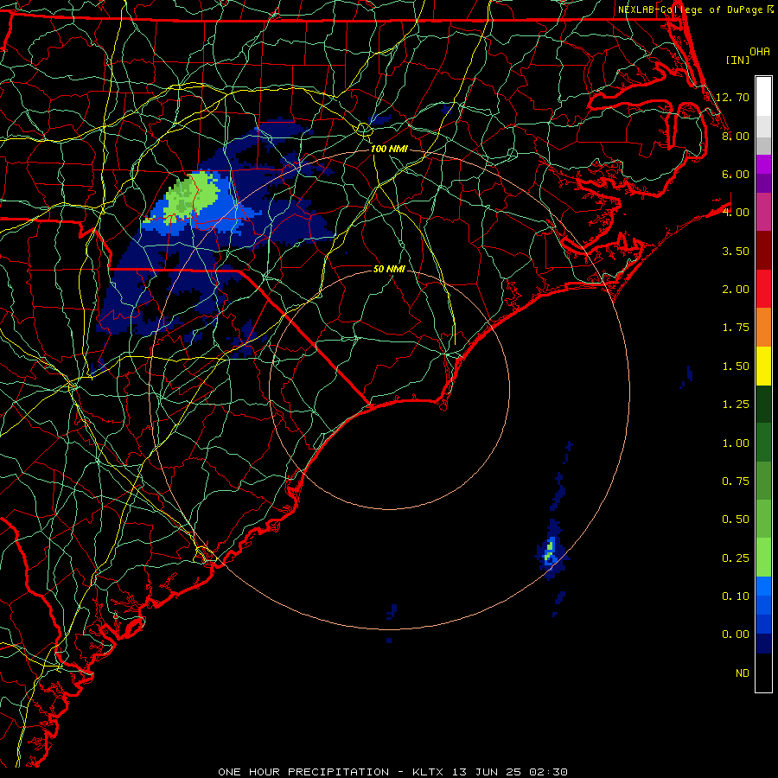Click the NEXLAB-College of DuPage credit text
The image size is (778, 778).
tap(690, 10)
